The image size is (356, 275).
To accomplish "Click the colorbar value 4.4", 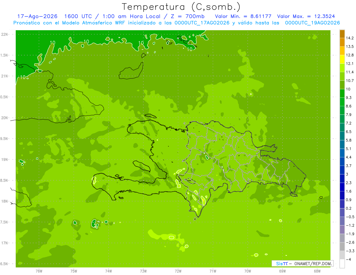I will click(x=349, y=157).
